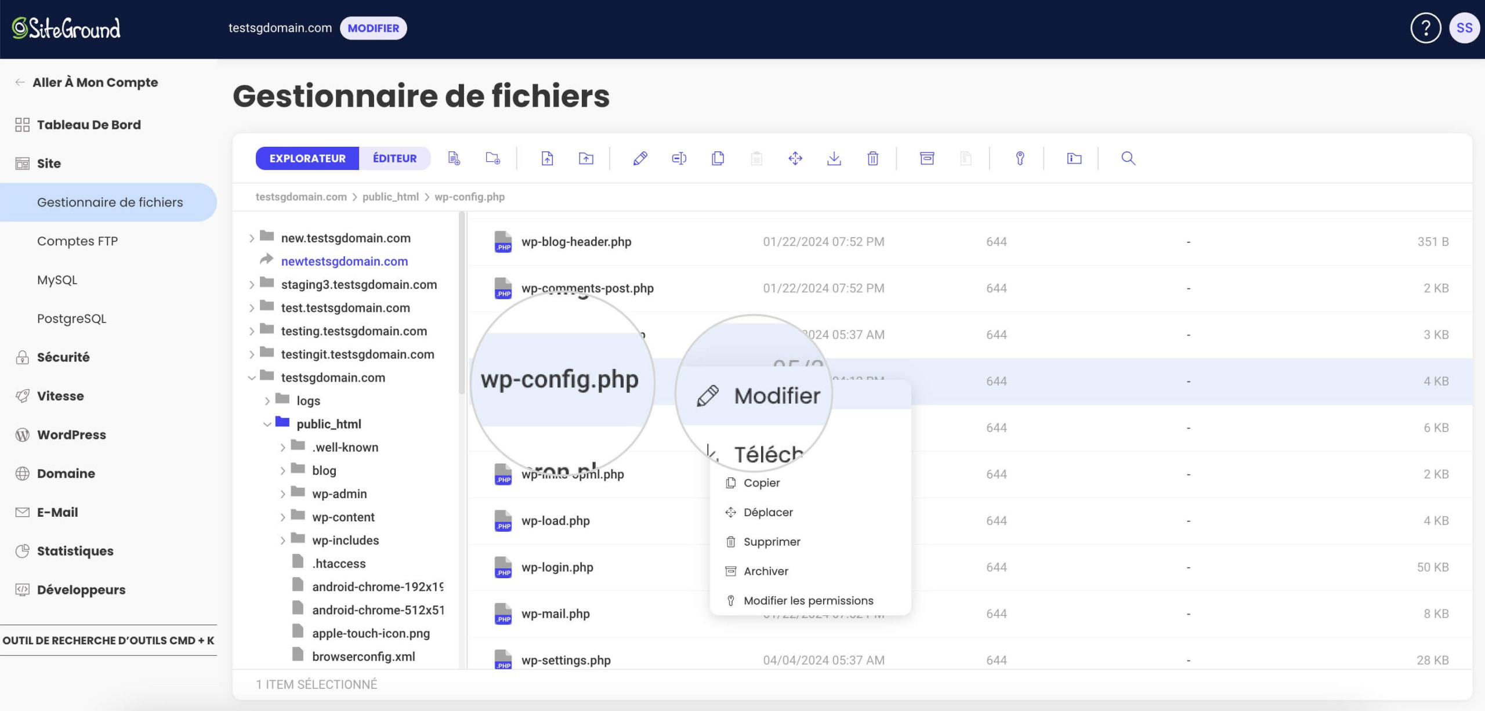Open Tableau De Bord

89,125
